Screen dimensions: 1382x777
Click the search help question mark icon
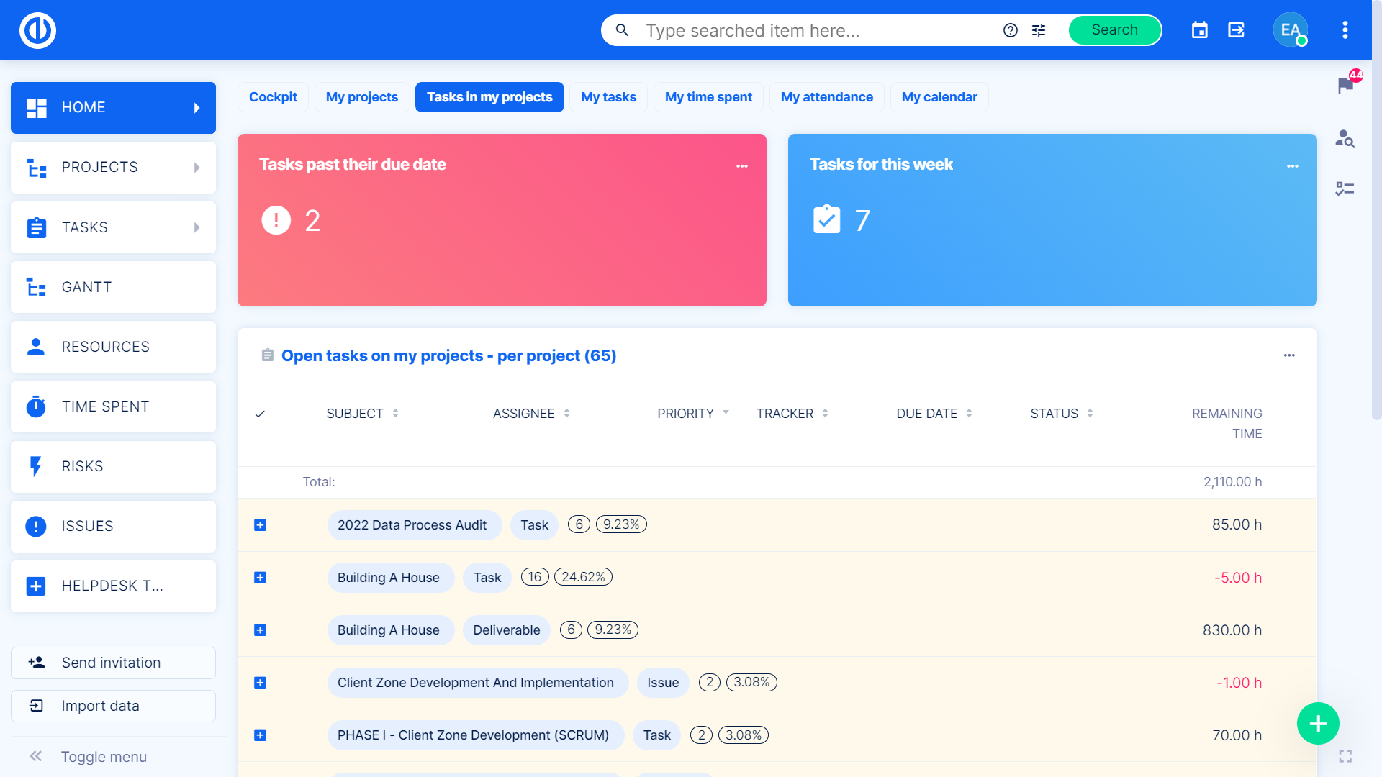click(x=1011, y=30)
